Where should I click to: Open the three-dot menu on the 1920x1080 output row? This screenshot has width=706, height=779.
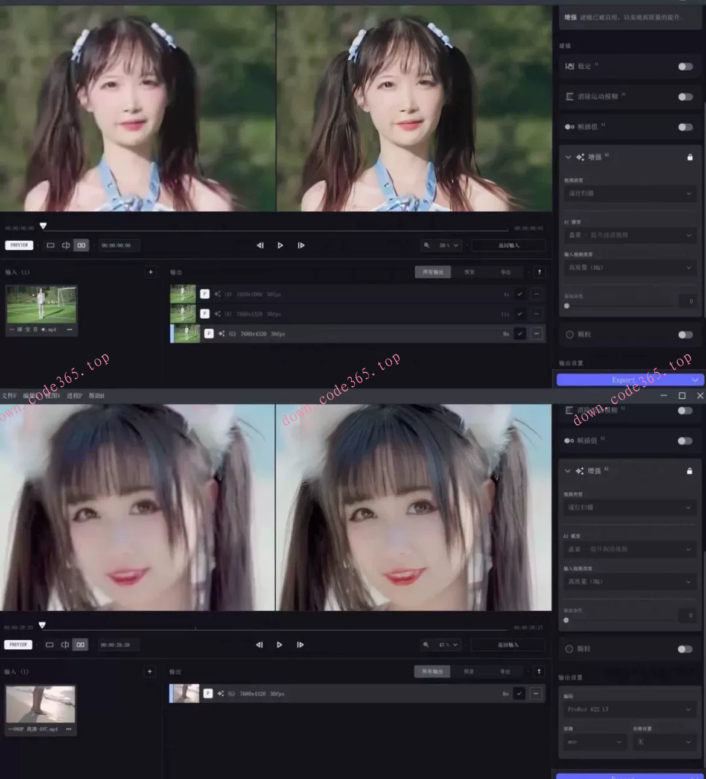pos(536,294)
